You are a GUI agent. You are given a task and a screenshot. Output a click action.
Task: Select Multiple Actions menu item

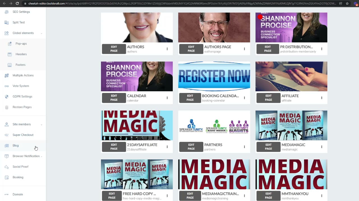point(23,75)
